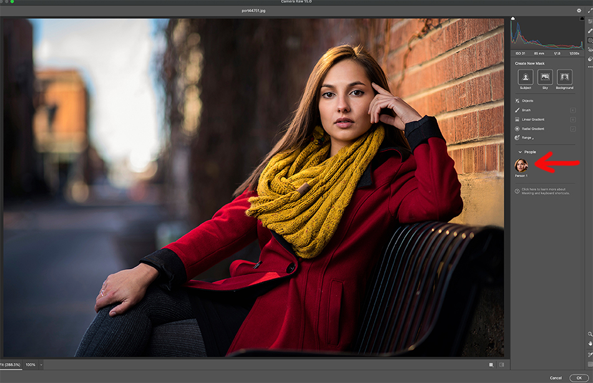The width and height of the screenshot is (593, 383).
Task: Click the Camera Raw 15.0 window title
Action: (296, 2)
